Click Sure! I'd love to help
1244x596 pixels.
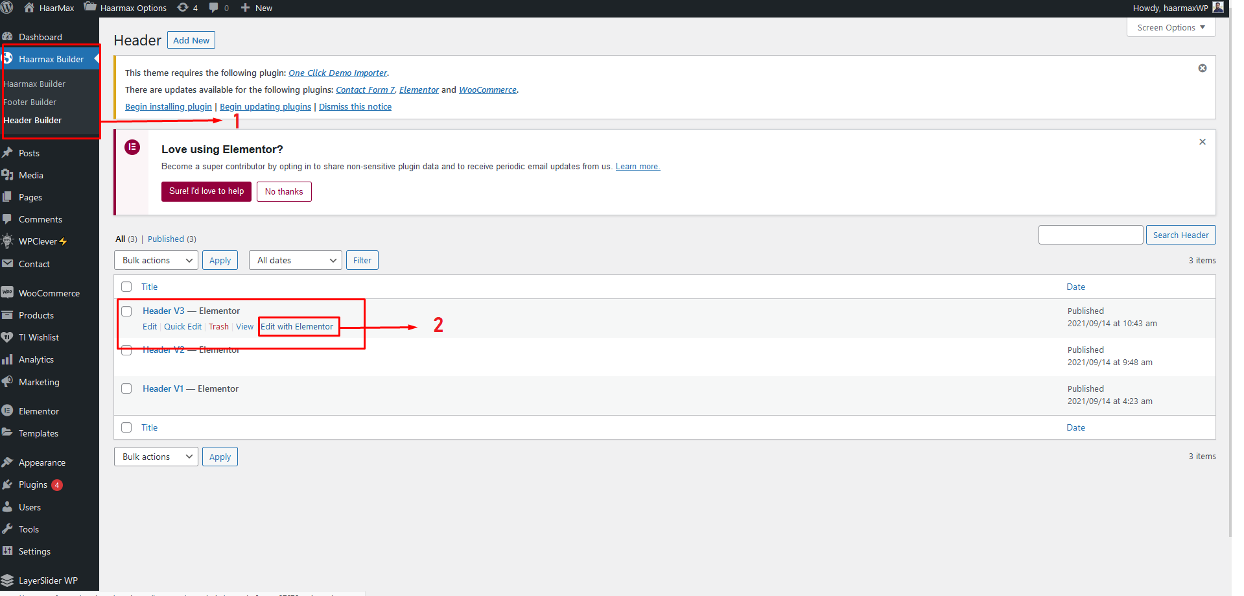[x=206, y=191]
